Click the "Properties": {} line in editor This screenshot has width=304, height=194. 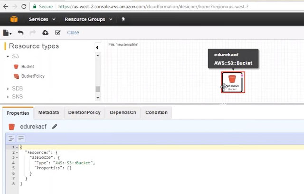[53, 168]
